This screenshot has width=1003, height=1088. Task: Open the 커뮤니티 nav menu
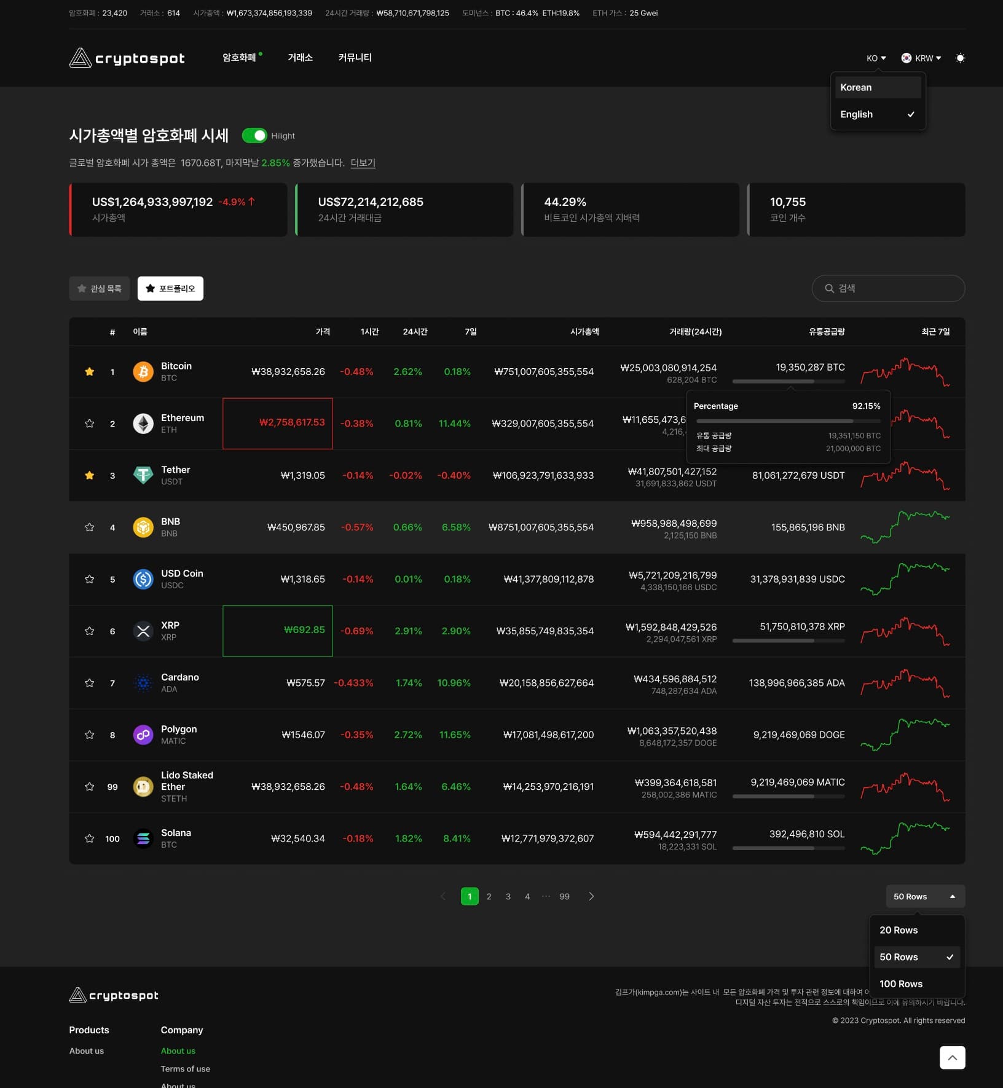pyautogui.click(x=355, y=57)
